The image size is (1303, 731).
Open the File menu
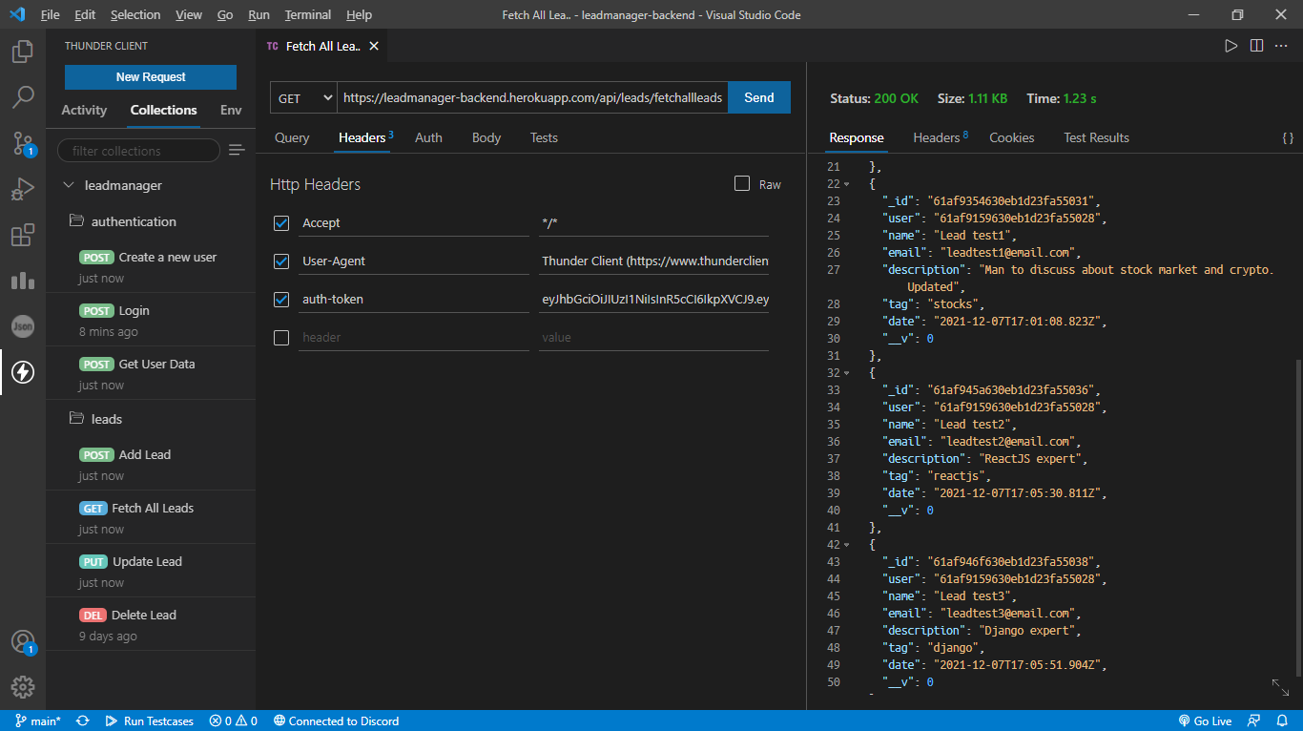(x=50, y=14)
